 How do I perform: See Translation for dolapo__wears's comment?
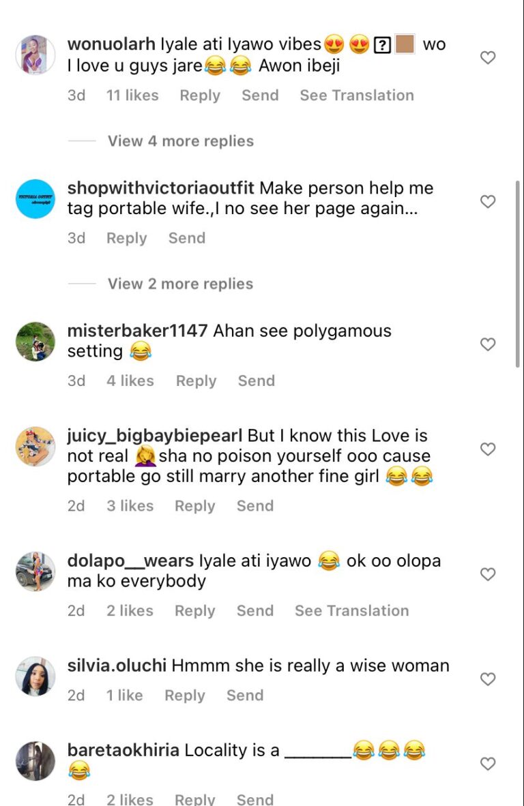click(x=351, y=610)
